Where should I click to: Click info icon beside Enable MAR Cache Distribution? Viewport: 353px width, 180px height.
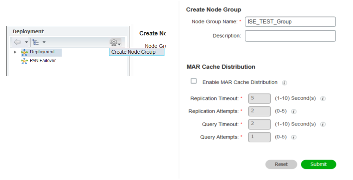(284, 83)
